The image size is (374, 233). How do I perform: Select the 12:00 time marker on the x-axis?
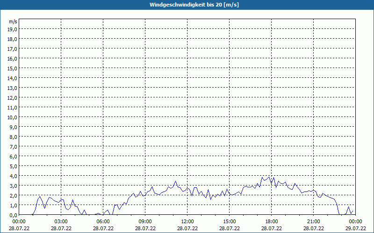[x=187, y=221]
